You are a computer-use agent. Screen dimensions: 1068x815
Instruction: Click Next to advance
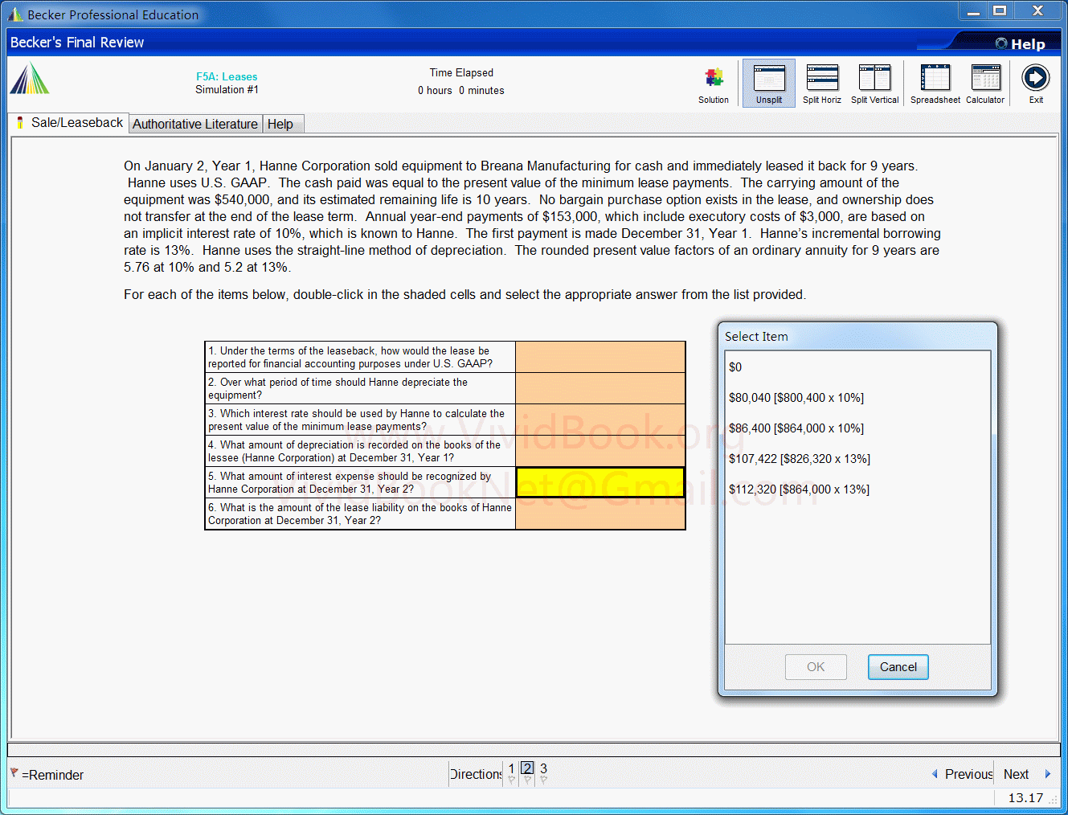[x=1016, y=774]
